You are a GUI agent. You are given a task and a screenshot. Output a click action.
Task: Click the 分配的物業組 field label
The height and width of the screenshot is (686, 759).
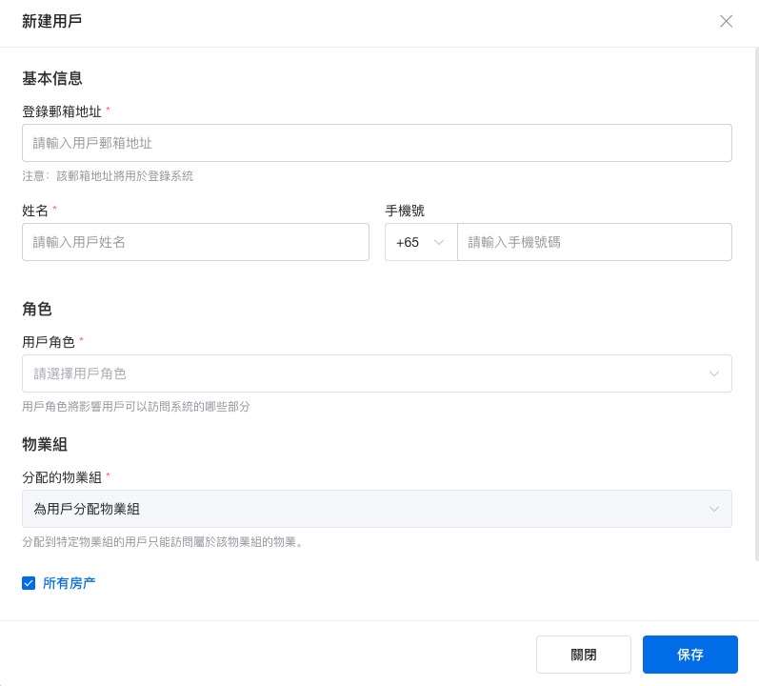(x=61, y=477)
